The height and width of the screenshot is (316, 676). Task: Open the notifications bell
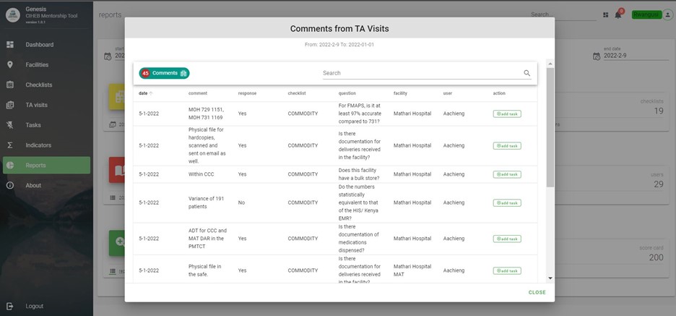tap(618, 14)
